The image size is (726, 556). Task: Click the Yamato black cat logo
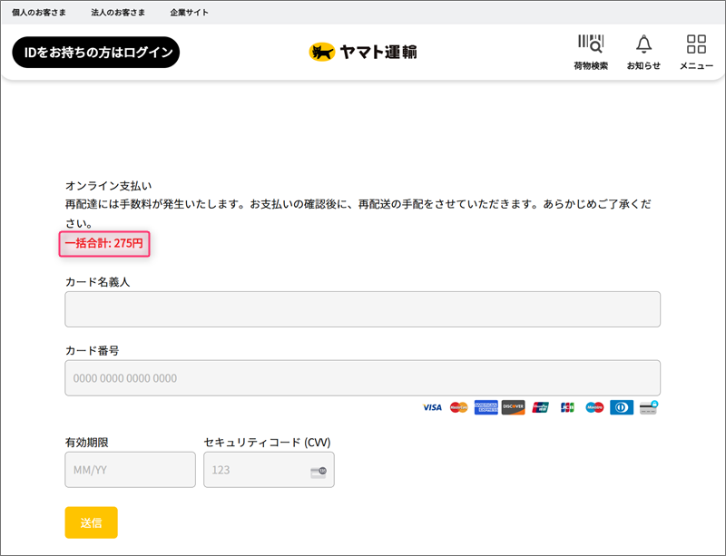click(x=322, y=52)
